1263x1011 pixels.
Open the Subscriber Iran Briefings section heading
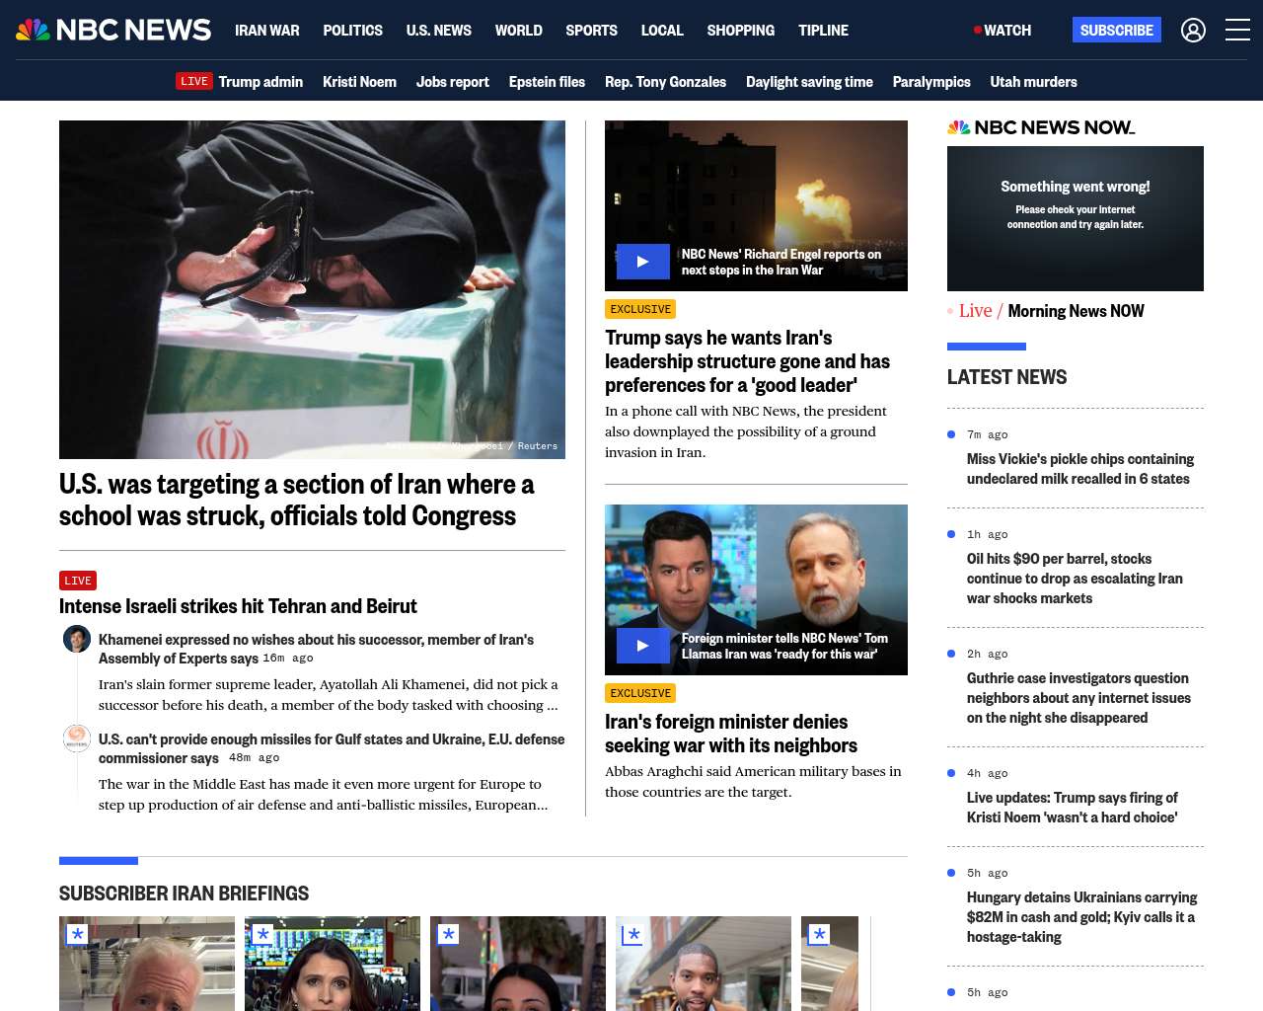tap(184, 894)
